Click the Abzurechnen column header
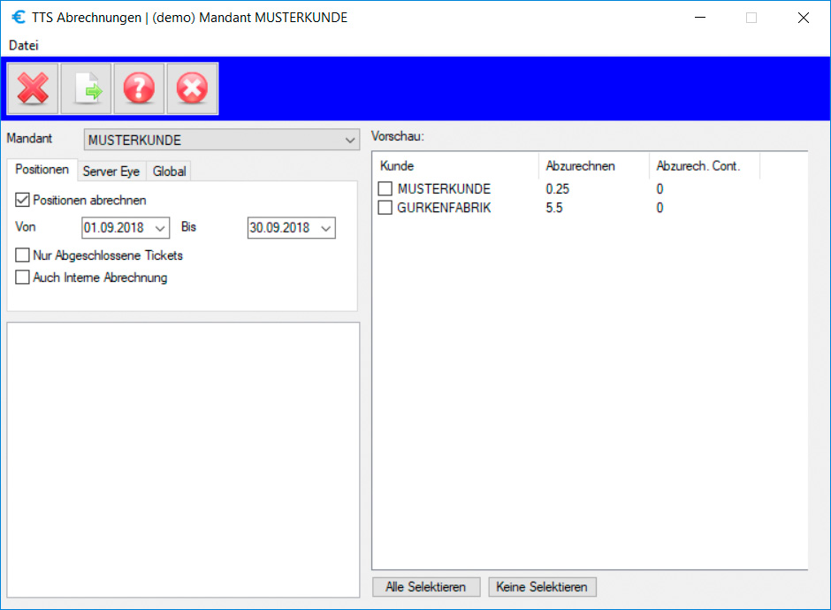 (x=594, y=166)
